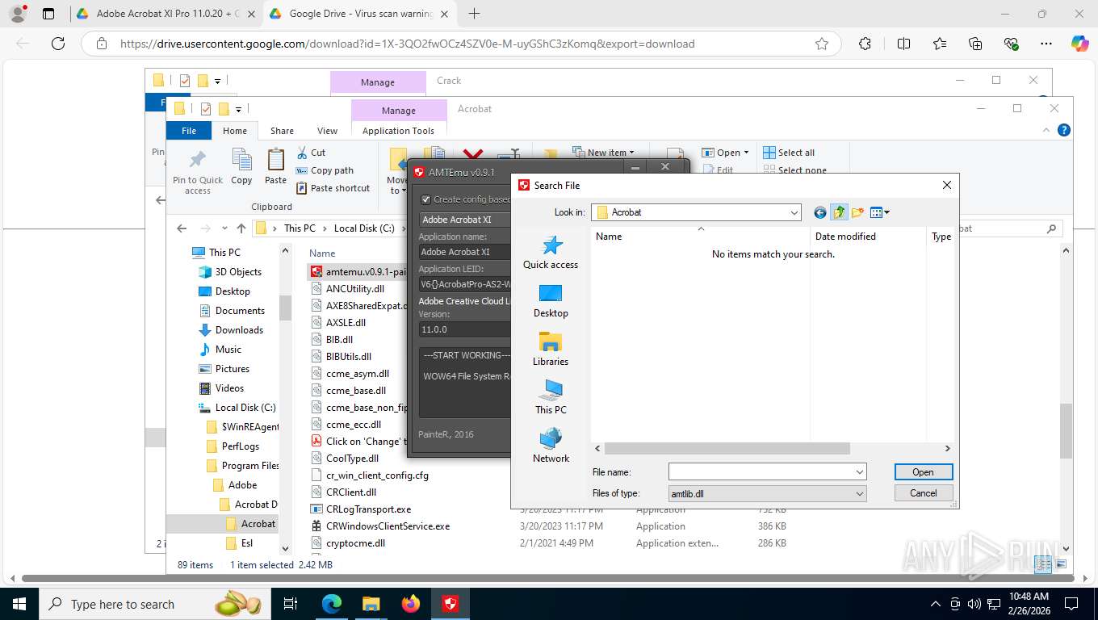Open Application Tools ribbon tab
The width and height of the screenshot is (1098, 620).
click(x=399, y=131)
